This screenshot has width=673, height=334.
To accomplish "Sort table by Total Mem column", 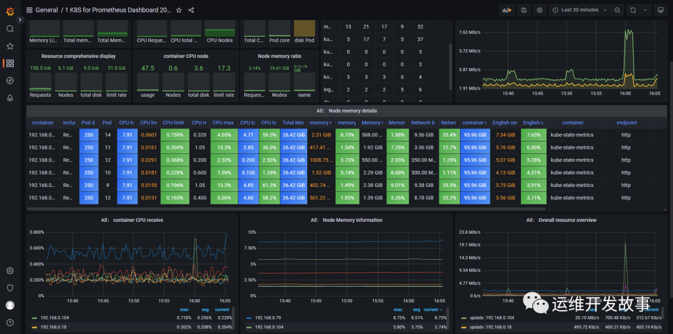I will click(x=294, y=123).
